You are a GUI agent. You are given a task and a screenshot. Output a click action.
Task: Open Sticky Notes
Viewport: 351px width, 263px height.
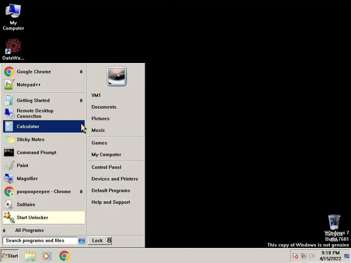[x=44, y=139]
